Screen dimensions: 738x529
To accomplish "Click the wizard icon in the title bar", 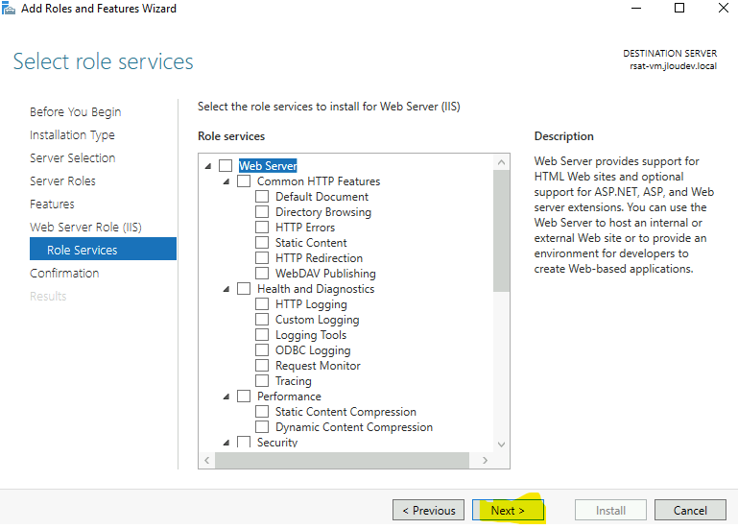I will coord(9,9).
